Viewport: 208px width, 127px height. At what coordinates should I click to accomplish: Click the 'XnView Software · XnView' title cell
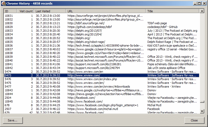pos(164,87)
